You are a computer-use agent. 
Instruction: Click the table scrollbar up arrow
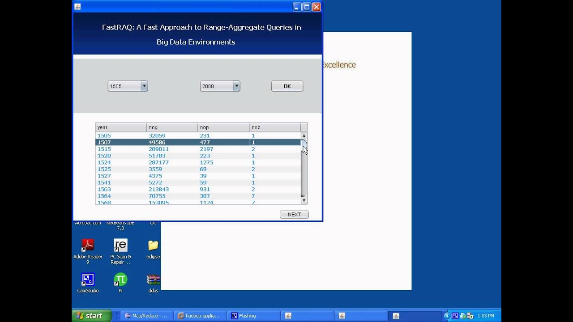pyautogui.click(x=304, y=136)
